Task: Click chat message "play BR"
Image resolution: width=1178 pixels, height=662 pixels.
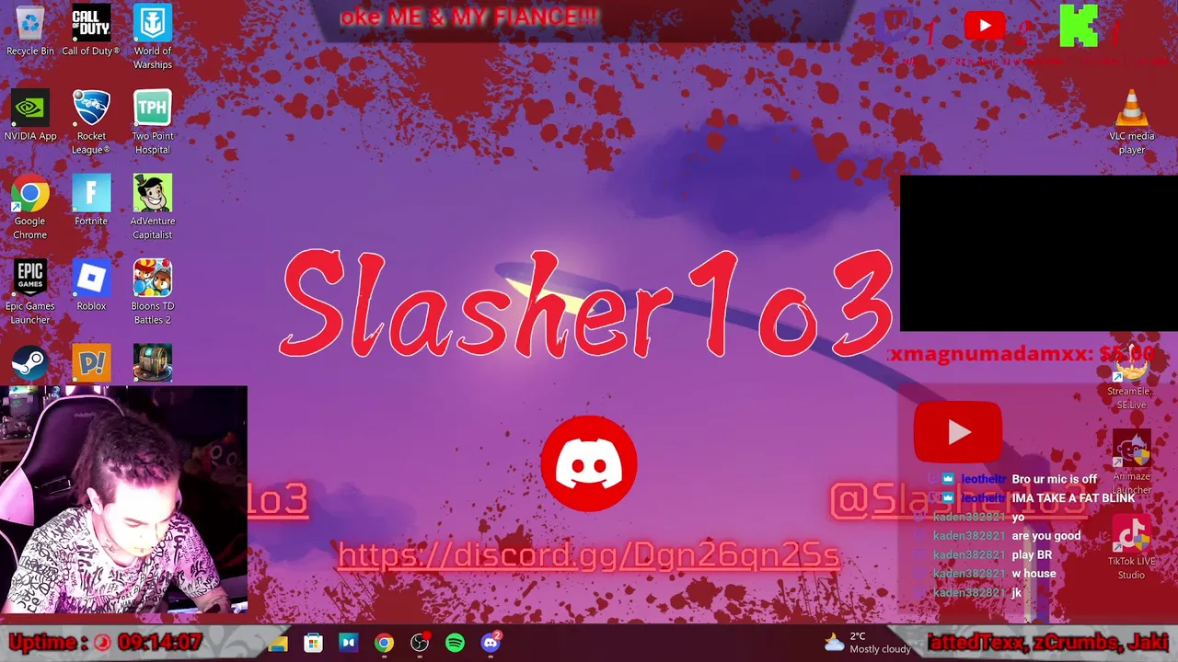Action: tap(1032, 555)
